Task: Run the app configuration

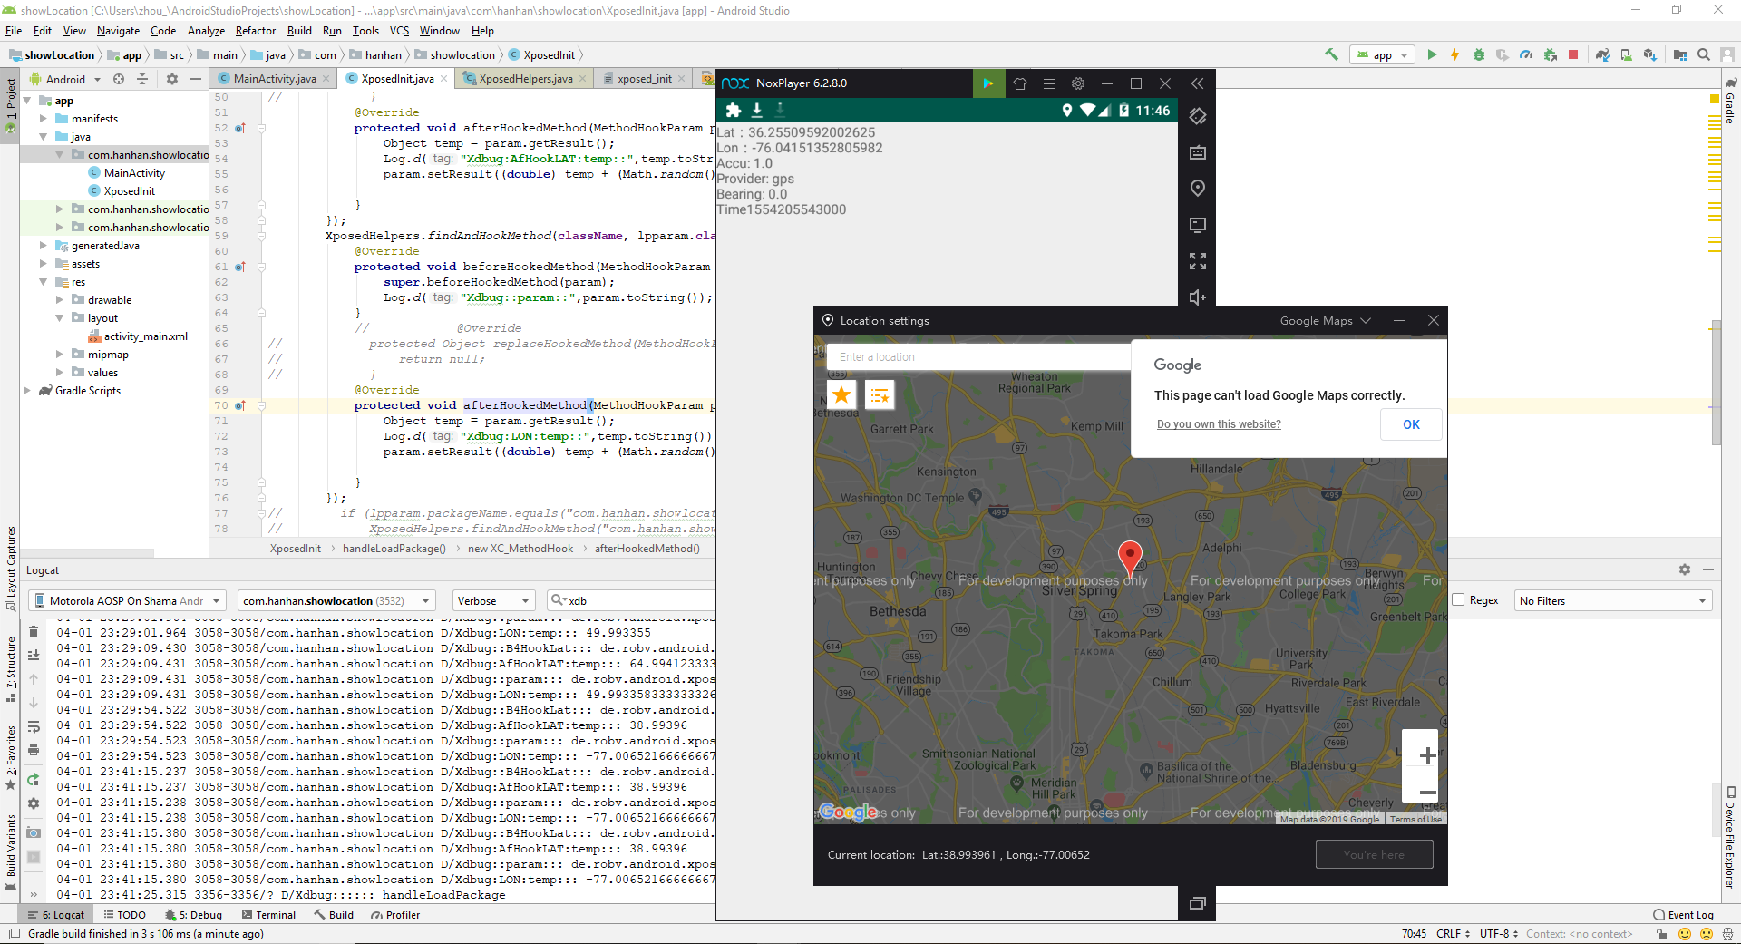Action: (1433, 54)
